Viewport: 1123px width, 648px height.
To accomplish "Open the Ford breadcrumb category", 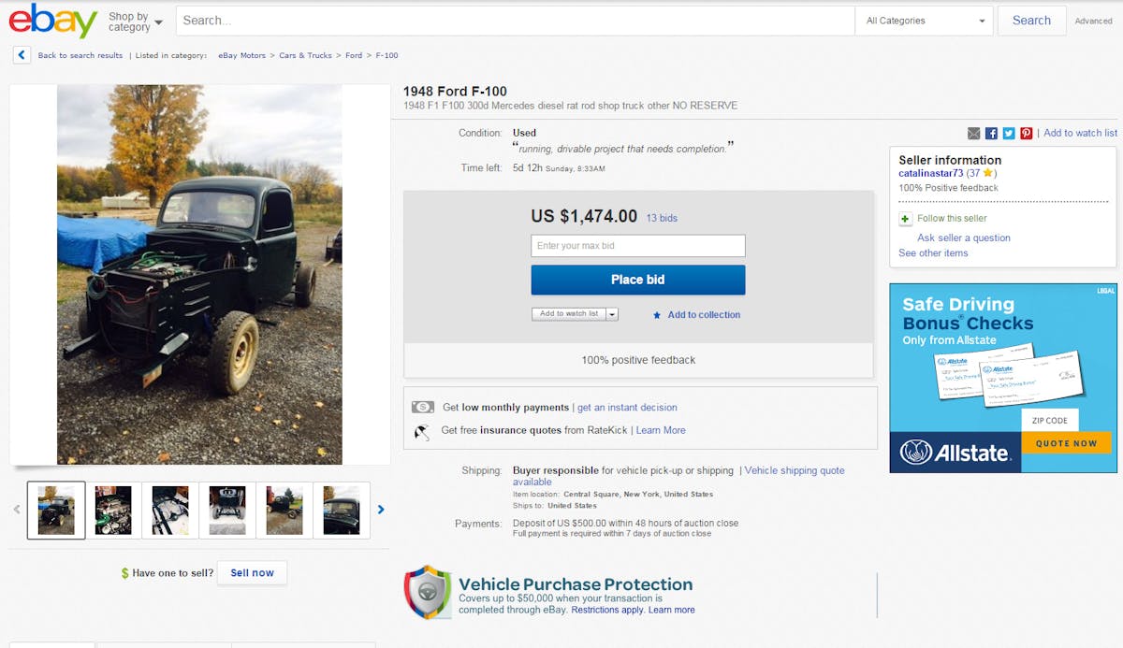I will coord(354,55).
